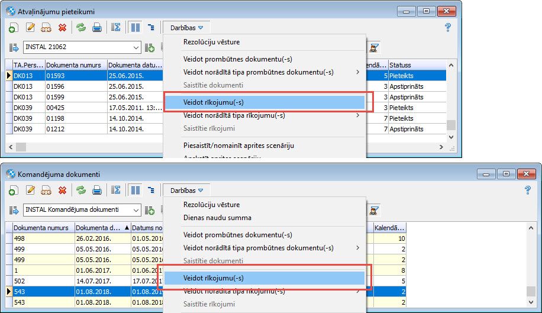Image resolution: width=542 pixels, height=313 pixels.
Task: Click the sum sigma icon in Komandējuma dokumenti
Action: (116, 190)
